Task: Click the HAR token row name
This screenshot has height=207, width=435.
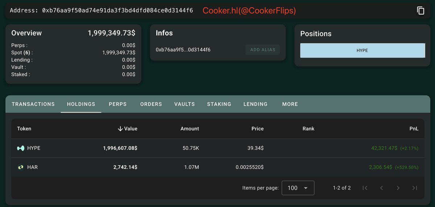Action: [33, 167]
